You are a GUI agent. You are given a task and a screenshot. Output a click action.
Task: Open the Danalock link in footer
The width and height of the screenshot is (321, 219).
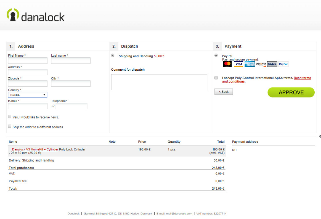(73, 214)
